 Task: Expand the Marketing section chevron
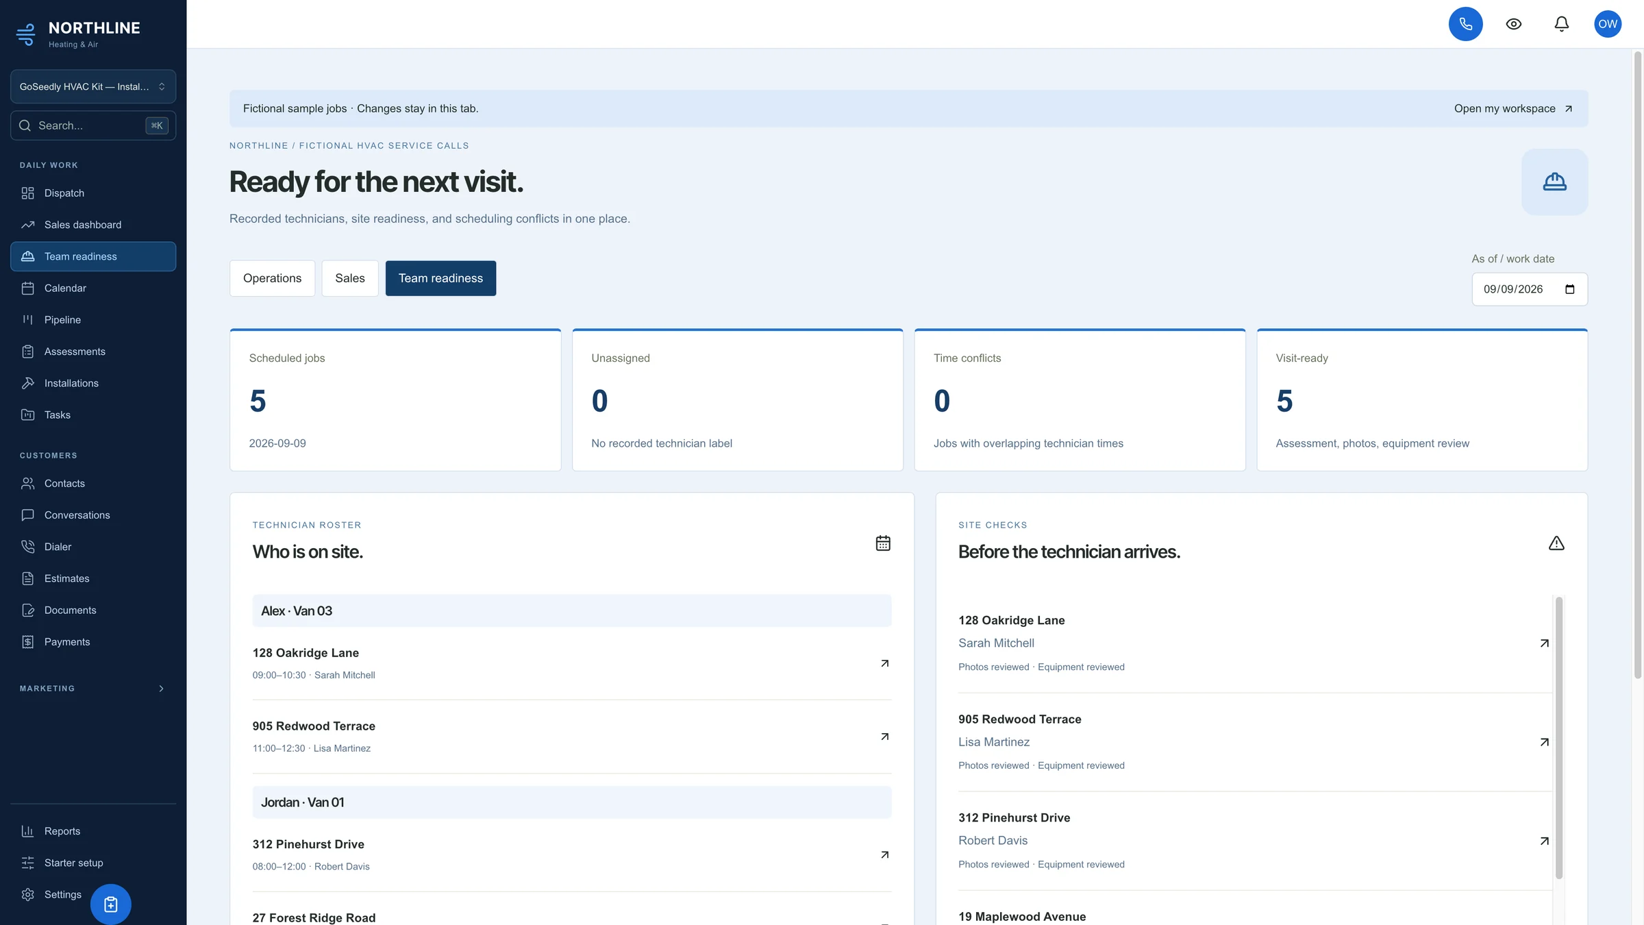click(x=162, y=689)
